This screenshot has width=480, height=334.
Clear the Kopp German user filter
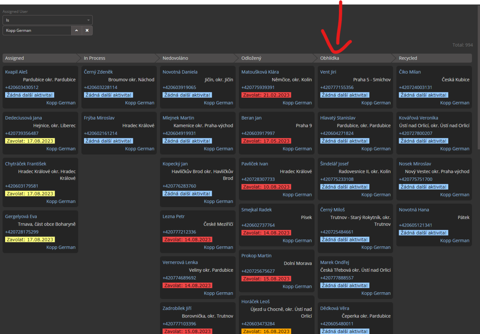87,30
